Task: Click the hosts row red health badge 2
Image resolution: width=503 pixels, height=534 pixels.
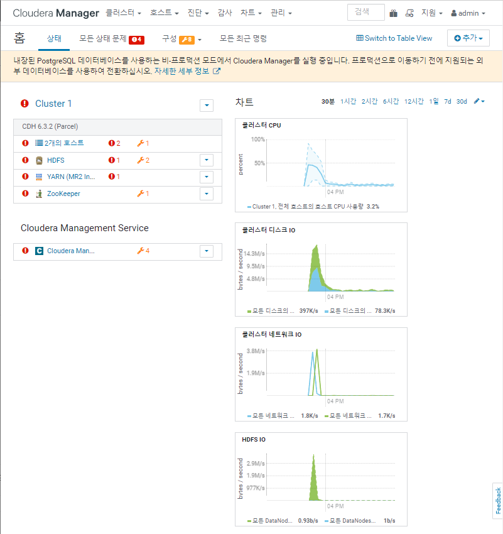Action: pos(114,143)
